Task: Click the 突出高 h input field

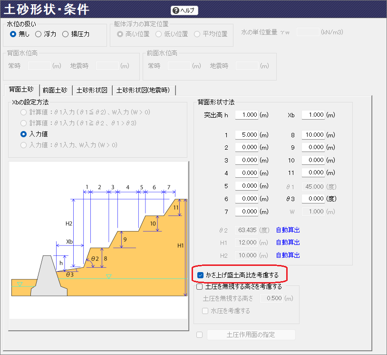Action: tap(246, 115)
